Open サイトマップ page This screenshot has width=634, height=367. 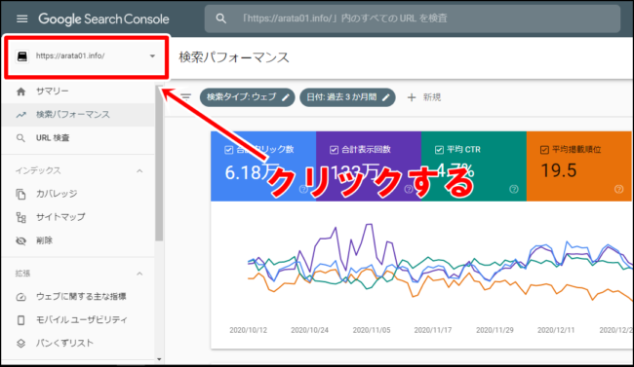point(78,217)
